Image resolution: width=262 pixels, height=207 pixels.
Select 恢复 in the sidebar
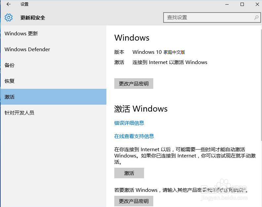(x=54, y=81)
